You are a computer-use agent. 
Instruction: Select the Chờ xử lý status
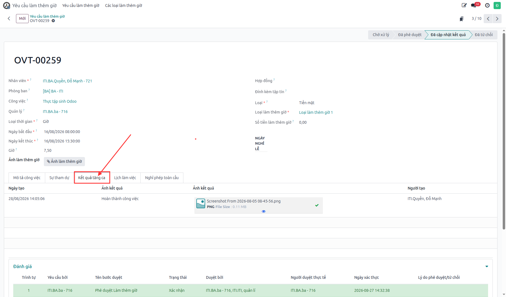[381, 35]
